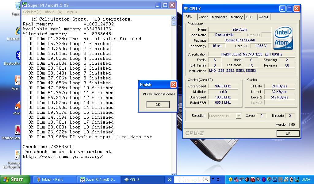314x184 pixels.
Task: Switch to the Cache tab in CPU-Z
Action: 204,17
